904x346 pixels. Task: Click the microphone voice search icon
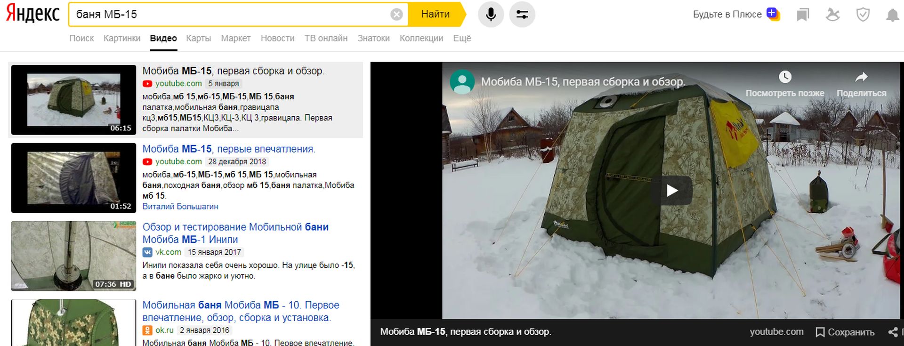491,15
